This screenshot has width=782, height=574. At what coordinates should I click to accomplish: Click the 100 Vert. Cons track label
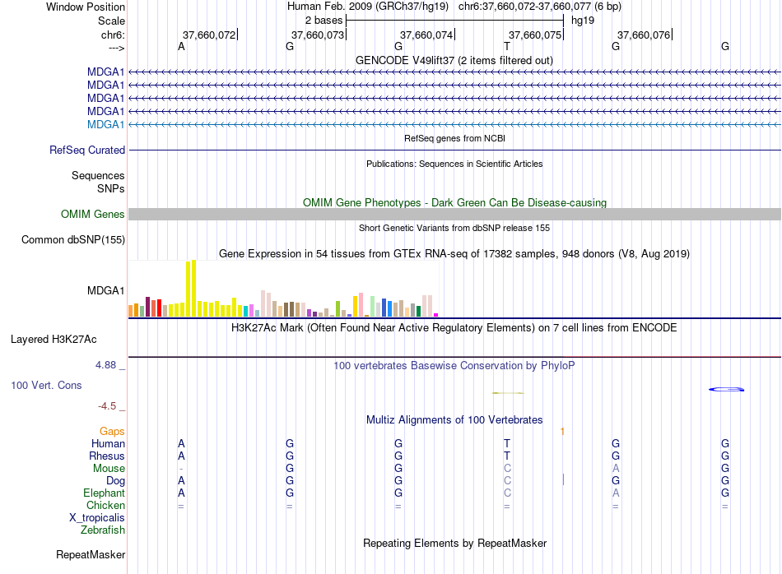pyautogui.click(x=46, y=385)
